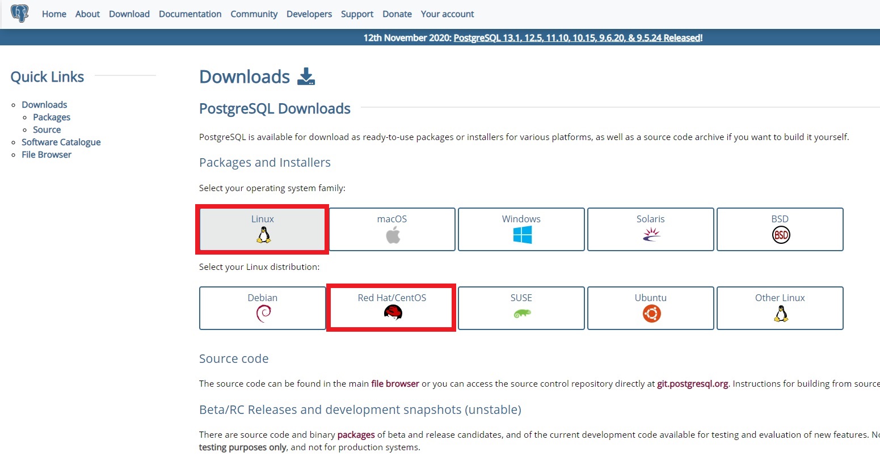The width and height of the screenshot is (880, 461).
Task: Select Linux operating system label
Action: click(263, 219)
